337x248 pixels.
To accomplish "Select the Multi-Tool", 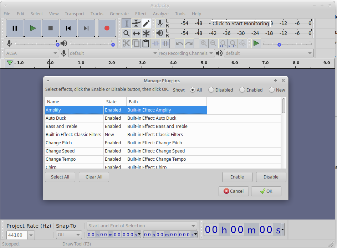I will click(x=147, y=33).
